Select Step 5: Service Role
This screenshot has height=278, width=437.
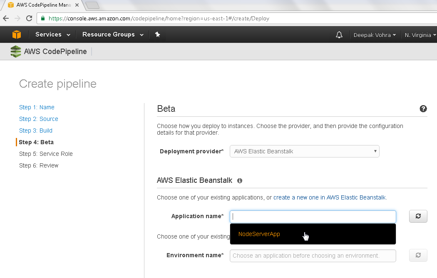pos(46,154)
